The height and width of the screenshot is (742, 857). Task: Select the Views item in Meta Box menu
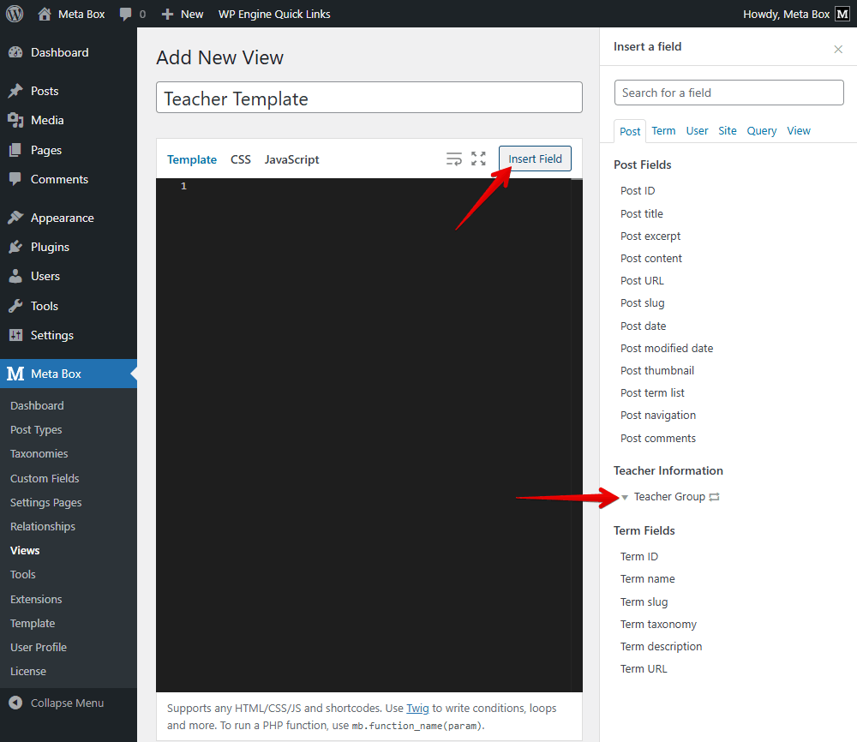26,550
